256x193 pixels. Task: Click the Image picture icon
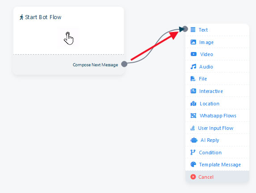[x=193, y=42]
